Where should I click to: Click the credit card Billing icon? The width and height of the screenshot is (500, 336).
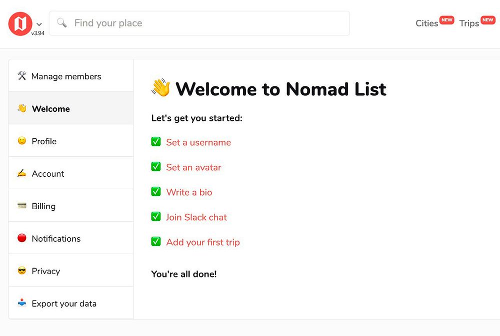21,206
